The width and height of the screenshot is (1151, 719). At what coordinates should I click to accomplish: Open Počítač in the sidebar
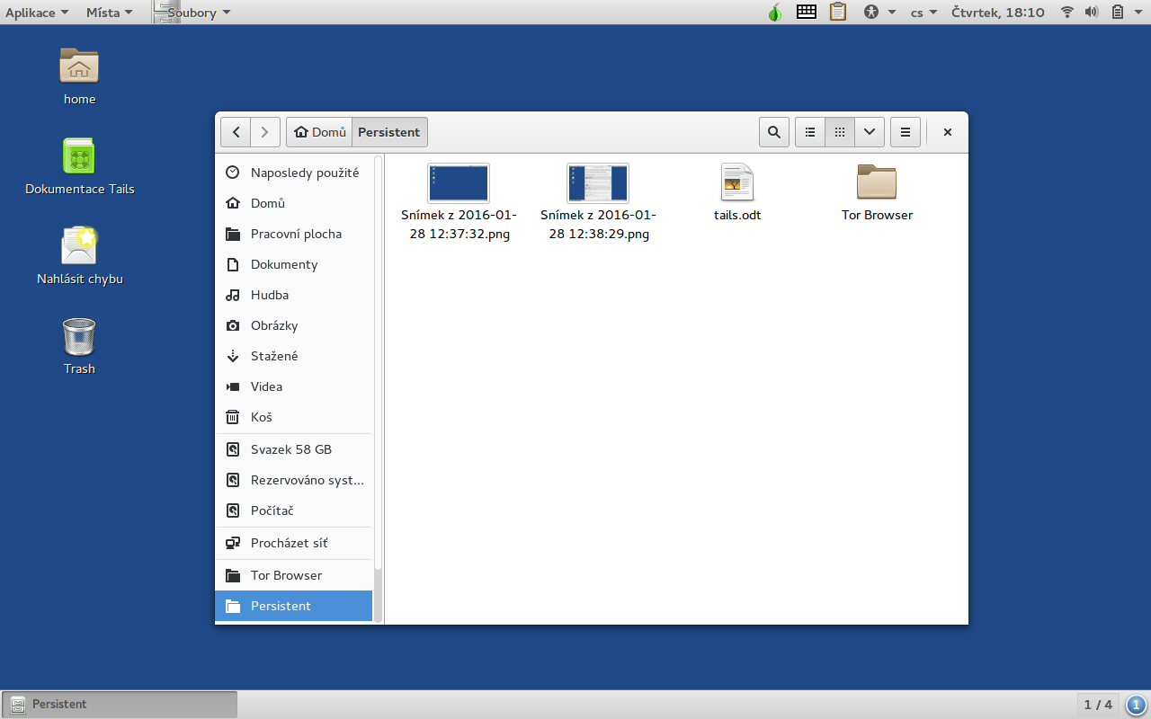[293, 510]
